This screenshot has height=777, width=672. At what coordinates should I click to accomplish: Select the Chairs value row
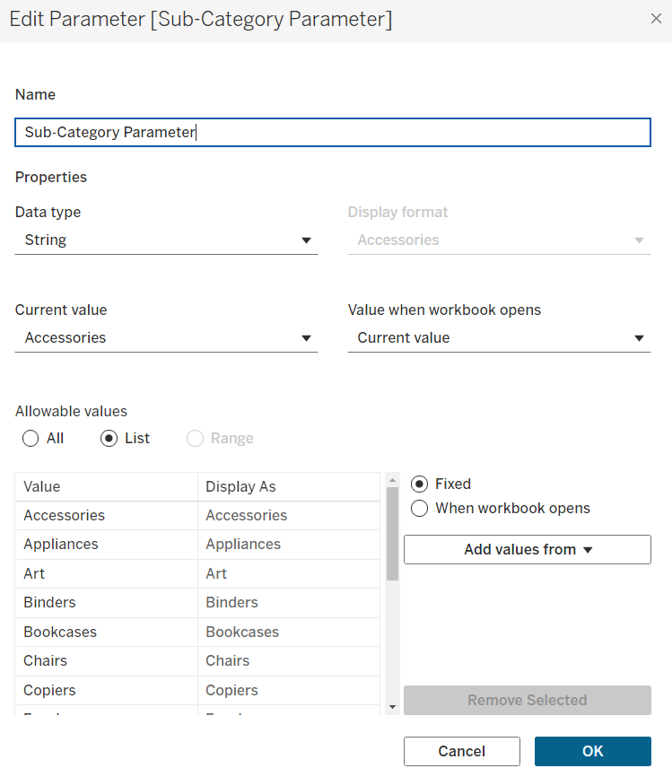click(x=46, y=661)
